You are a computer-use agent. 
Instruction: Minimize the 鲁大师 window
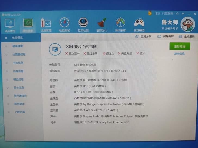(x=189, y=14)
